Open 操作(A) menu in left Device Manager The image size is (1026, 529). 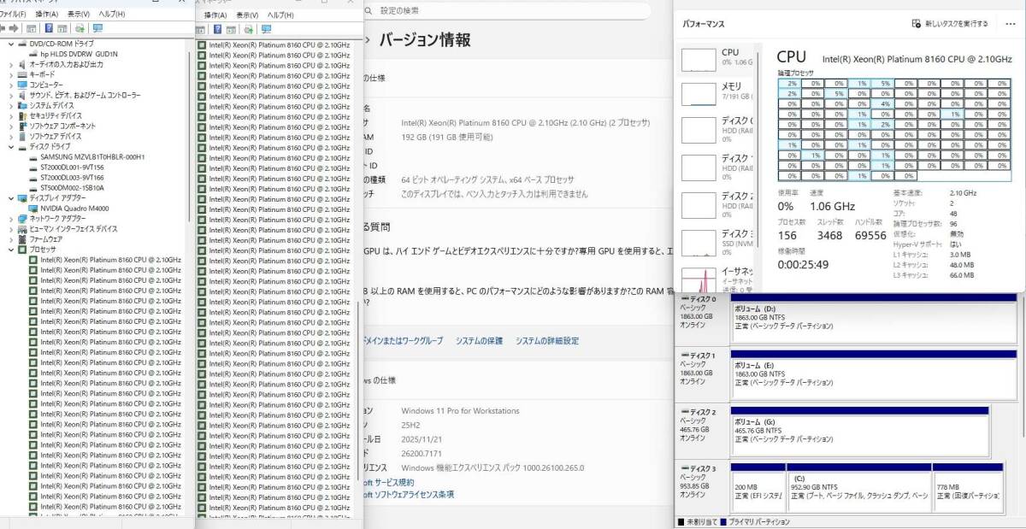click(x=46, y=15)
